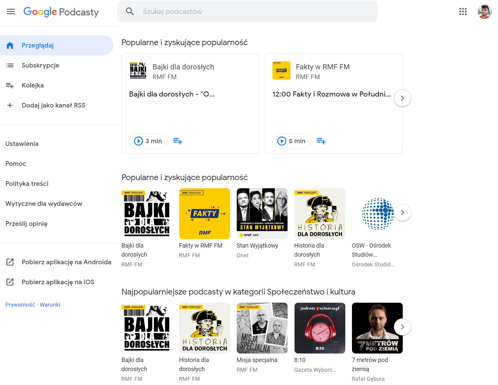Open Misja specjalna podcast cover

tap(262, 328)
